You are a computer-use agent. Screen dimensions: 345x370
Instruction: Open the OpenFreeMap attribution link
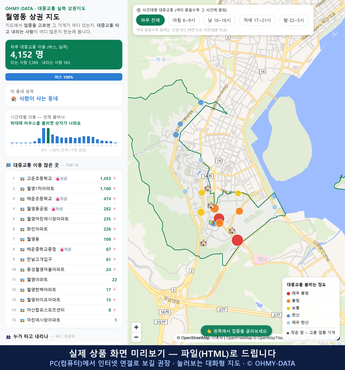click(239, 338)
